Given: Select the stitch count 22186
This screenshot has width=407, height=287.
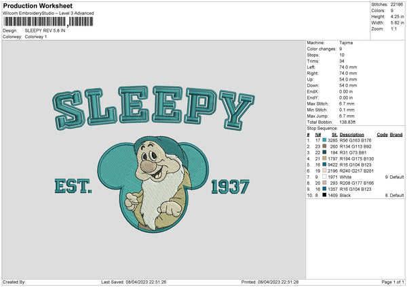Looking at the screenshot, I should coord(397,5).
